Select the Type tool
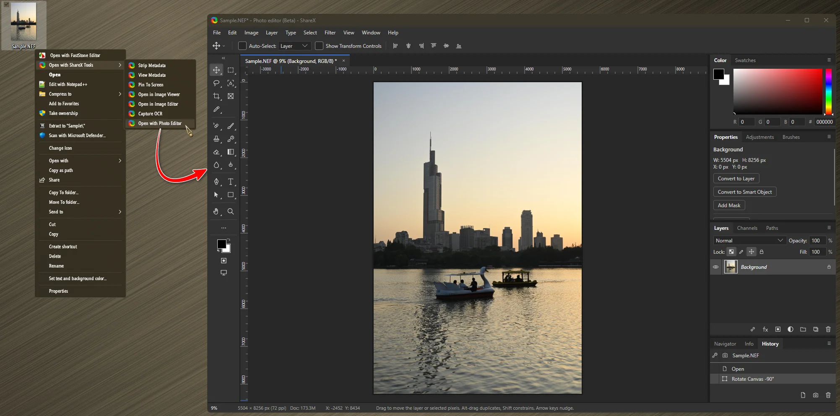 pyautogui.click(x=231, y=182)
